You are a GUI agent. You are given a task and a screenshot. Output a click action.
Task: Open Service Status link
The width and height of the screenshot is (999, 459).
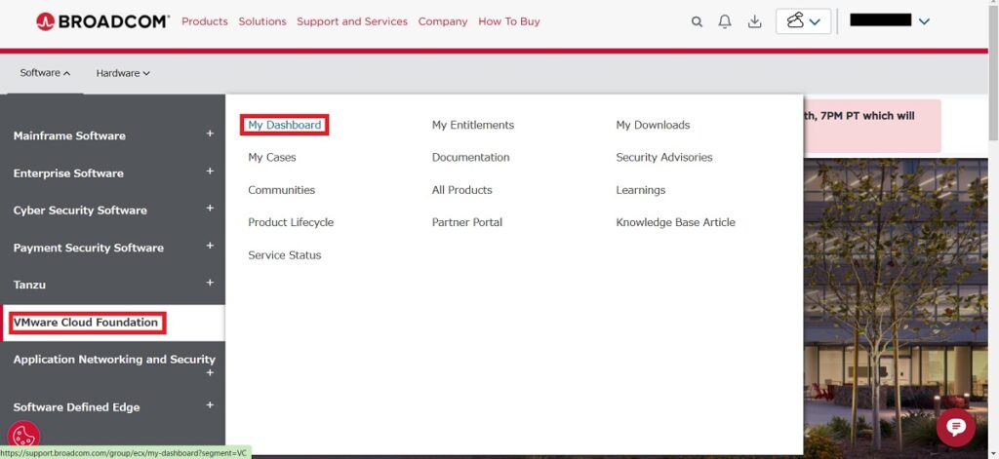tap(285, 255)
